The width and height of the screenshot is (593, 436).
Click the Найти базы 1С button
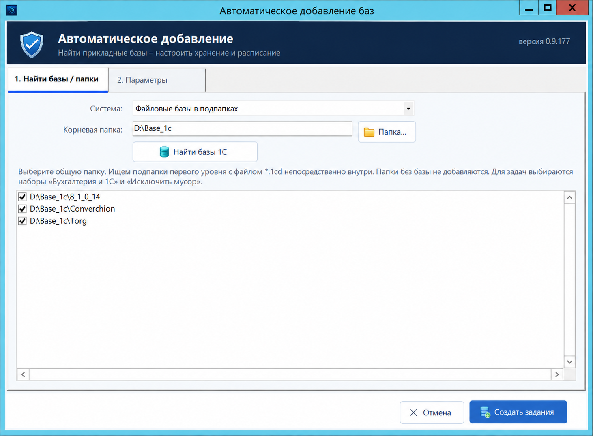pyautogui.click(x=195, y=152)
